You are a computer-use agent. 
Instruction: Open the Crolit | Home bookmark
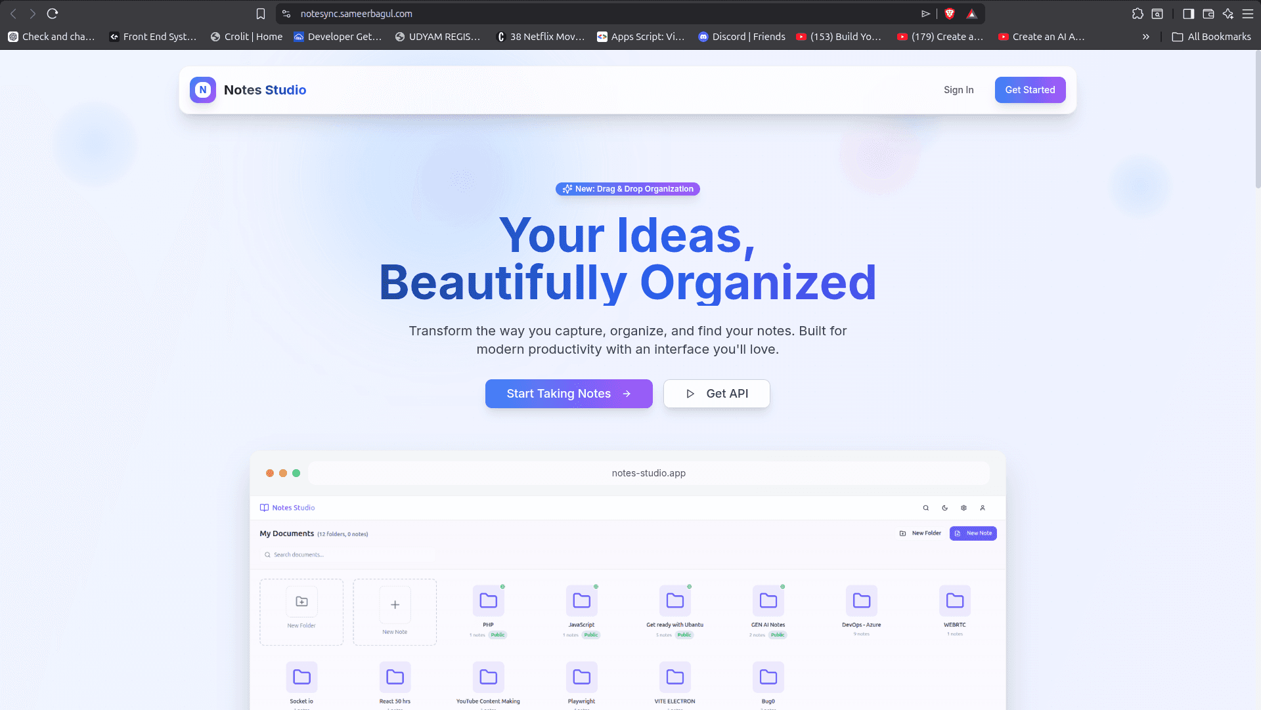[x=246, y=37]
